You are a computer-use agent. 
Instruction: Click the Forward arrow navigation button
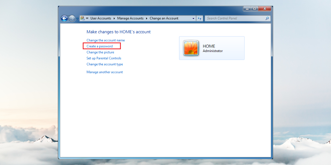pyautogui.click(x=72, y=18)
